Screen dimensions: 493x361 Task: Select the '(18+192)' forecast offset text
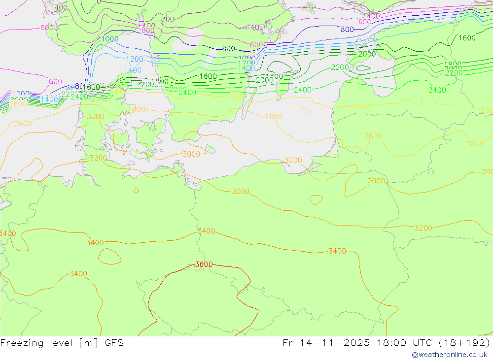click(x=464, y=342)
